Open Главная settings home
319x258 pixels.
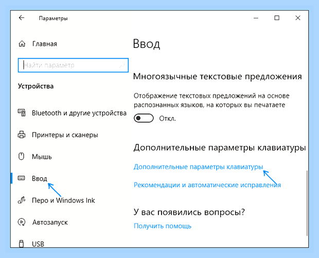[45, 44]
